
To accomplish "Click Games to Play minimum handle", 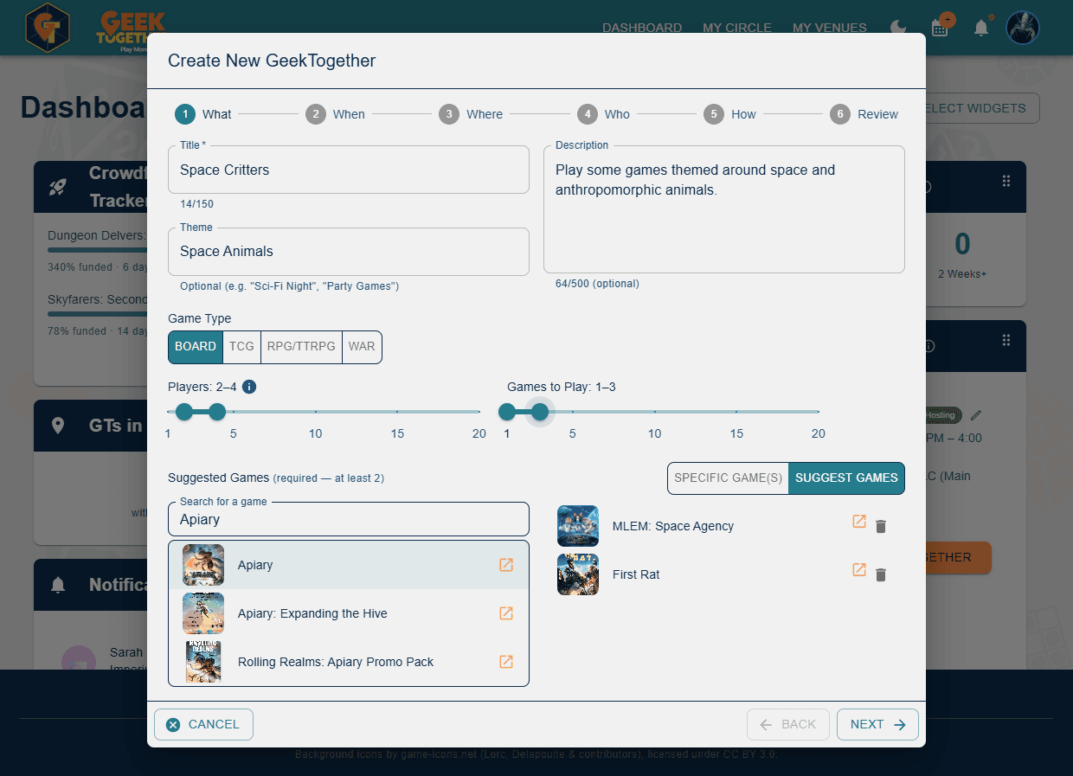I will [x=507, y=412].
